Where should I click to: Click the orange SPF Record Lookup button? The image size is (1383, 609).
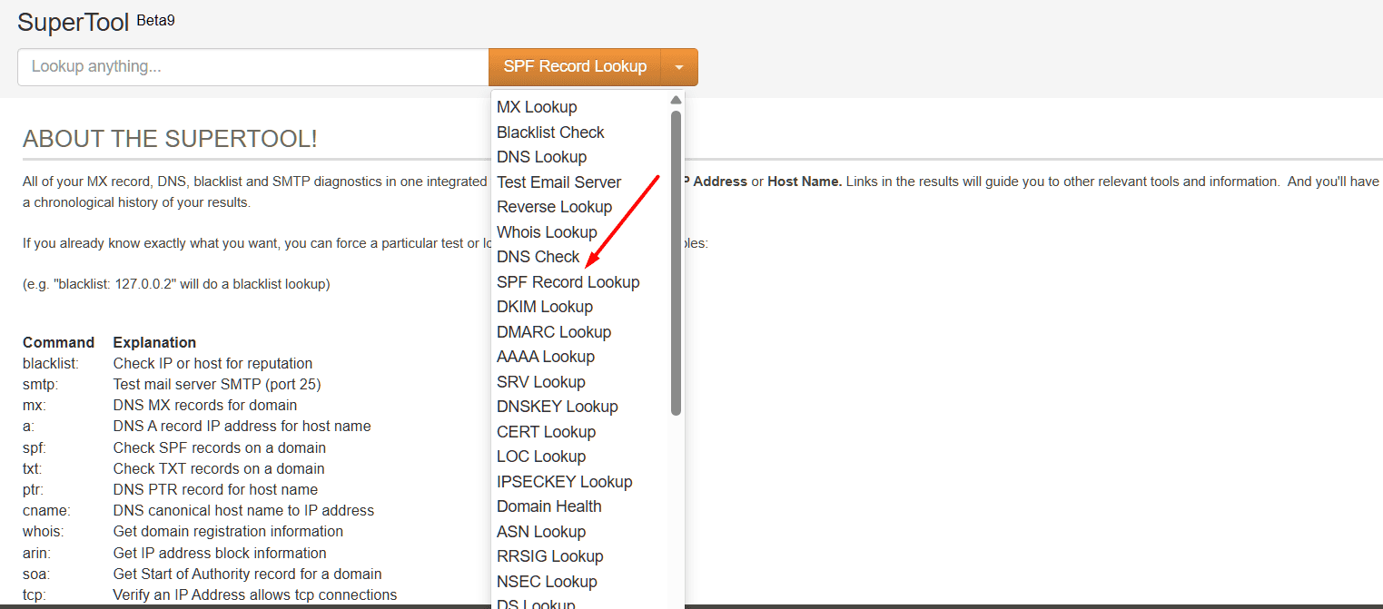pyautogui.click(x=575, y=67)
